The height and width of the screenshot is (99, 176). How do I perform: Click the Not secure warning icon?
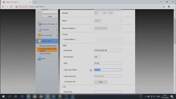click(16, 7)
